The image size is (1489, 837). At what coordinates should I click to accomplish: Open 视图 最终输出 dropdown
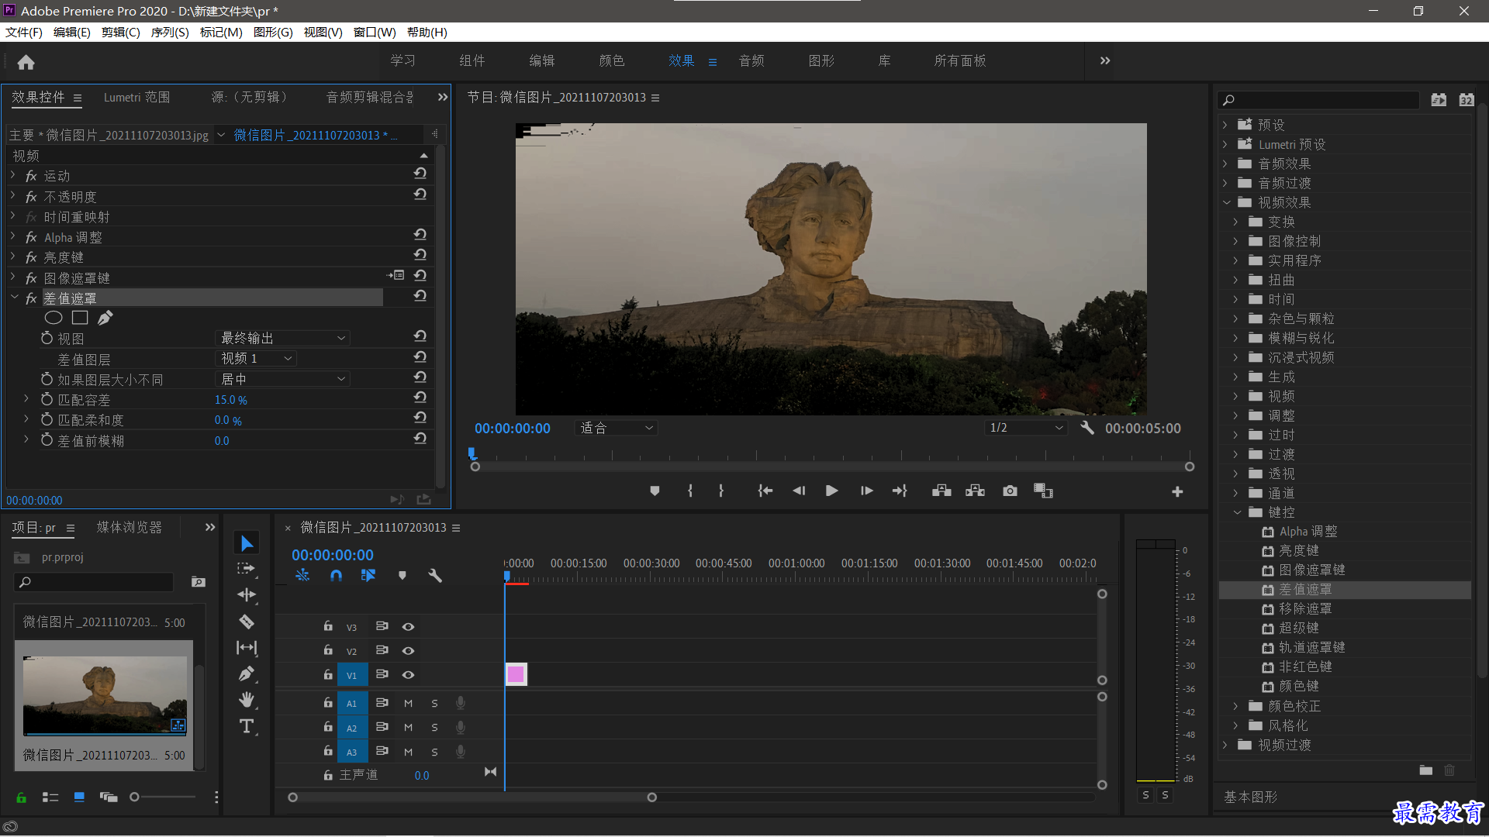[282, 338]
